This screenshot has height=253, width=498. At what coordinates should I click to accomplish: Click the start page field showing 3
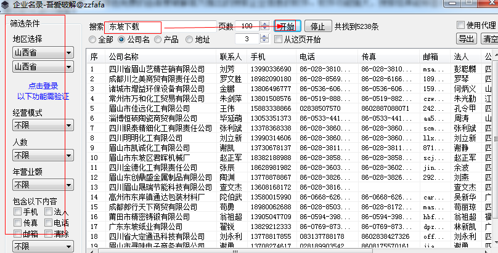[x=247, y=39]
